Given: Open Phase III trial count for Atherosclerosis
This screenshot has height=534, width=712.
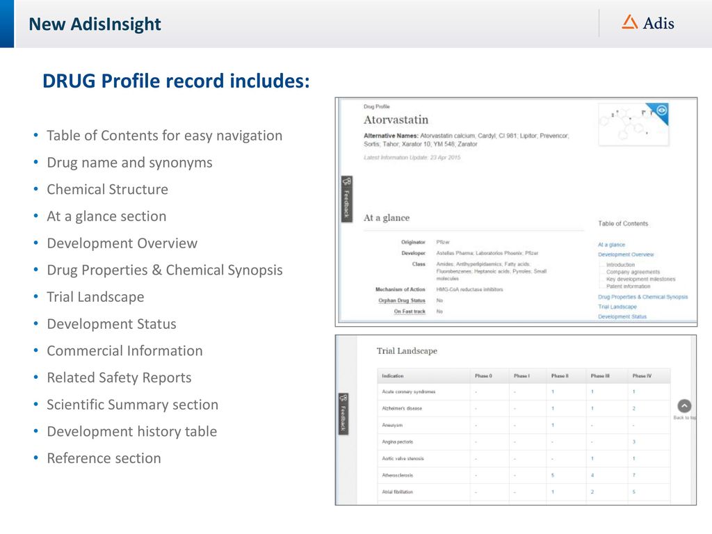Looking at the screenshot, I should (x=592, y=476).
